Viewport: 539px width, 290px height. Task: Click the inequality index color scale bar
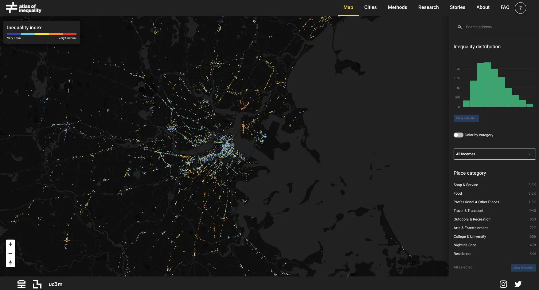click(42, 34)
